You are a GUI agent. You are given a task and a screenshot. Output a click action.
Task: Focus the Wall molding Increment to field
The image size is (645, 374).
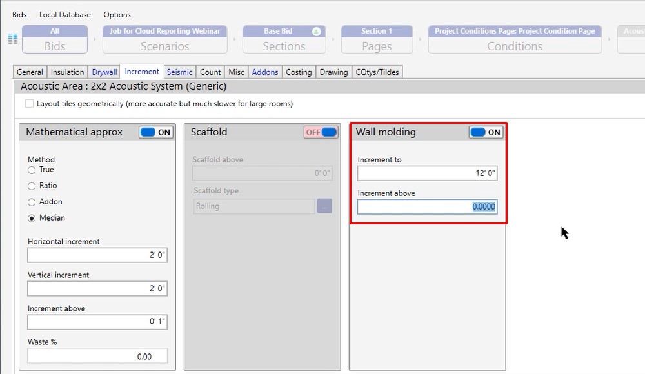coord(427,173)
